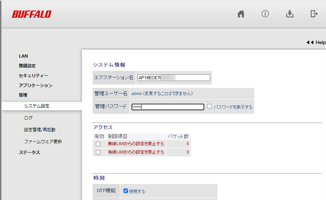This screenshot has width=326, height=200.
Task: Enable パスワードを表示する checkbox
Action: pos(209,106)
